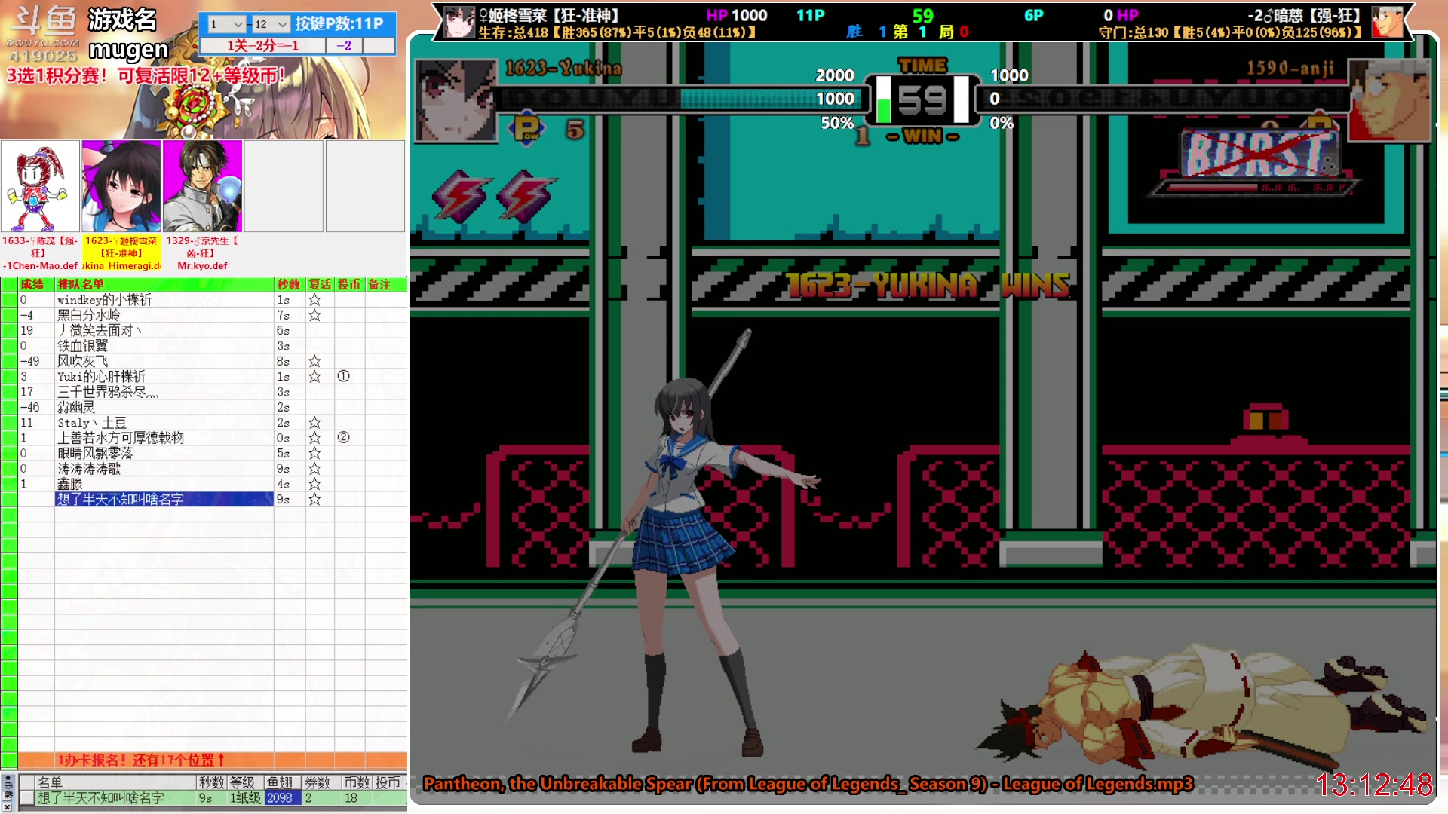The image size is (1448, 814).
Task: Click the revive star for Staly丶土豆
Action: (314, 423)
